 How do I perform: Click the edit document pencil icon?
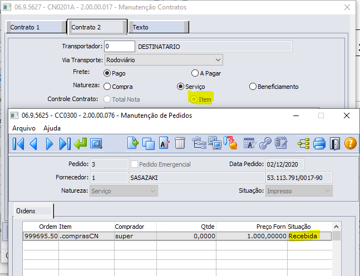coord(164,143)
